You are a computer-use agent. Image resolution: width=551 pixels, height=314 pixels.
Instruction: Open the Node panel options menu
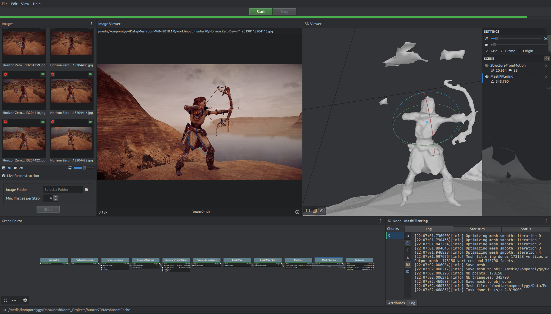[546, 221]
